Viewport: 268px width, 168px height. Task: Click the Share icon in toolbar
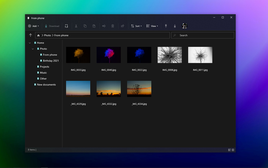[x=123, y=26]
